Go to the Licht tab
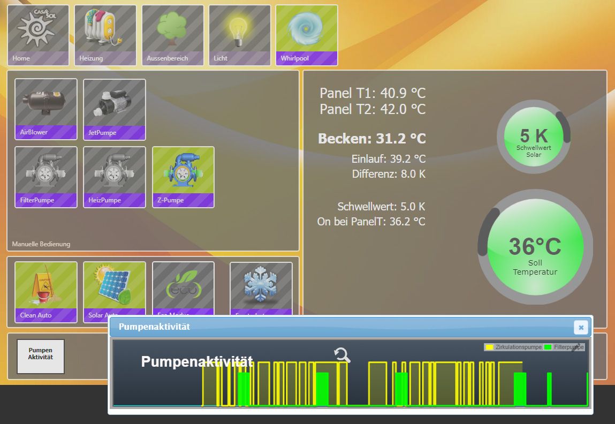Image resolution: width=615 pixels, height=424 pixels. 240,35
